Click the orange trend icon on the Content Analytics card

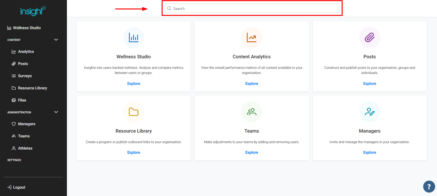(251, 37)
